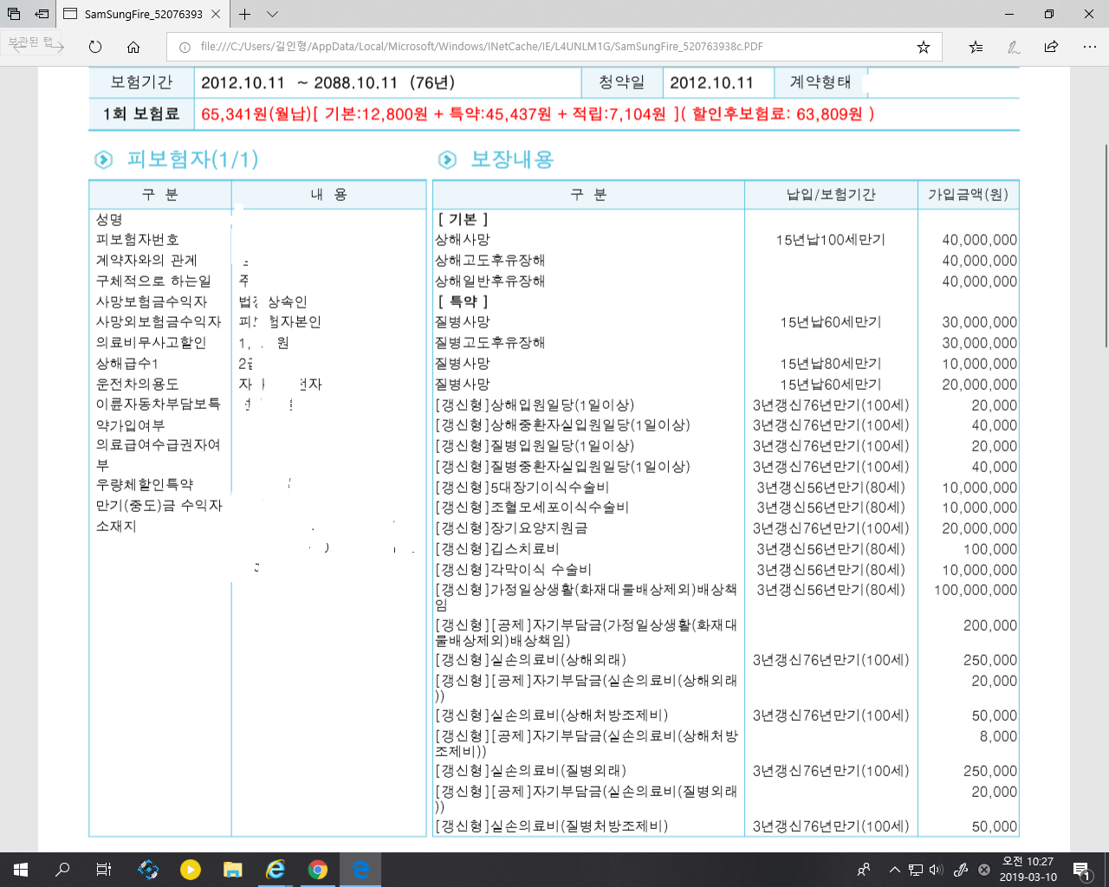Refresh the PDF page

(95, 47)
